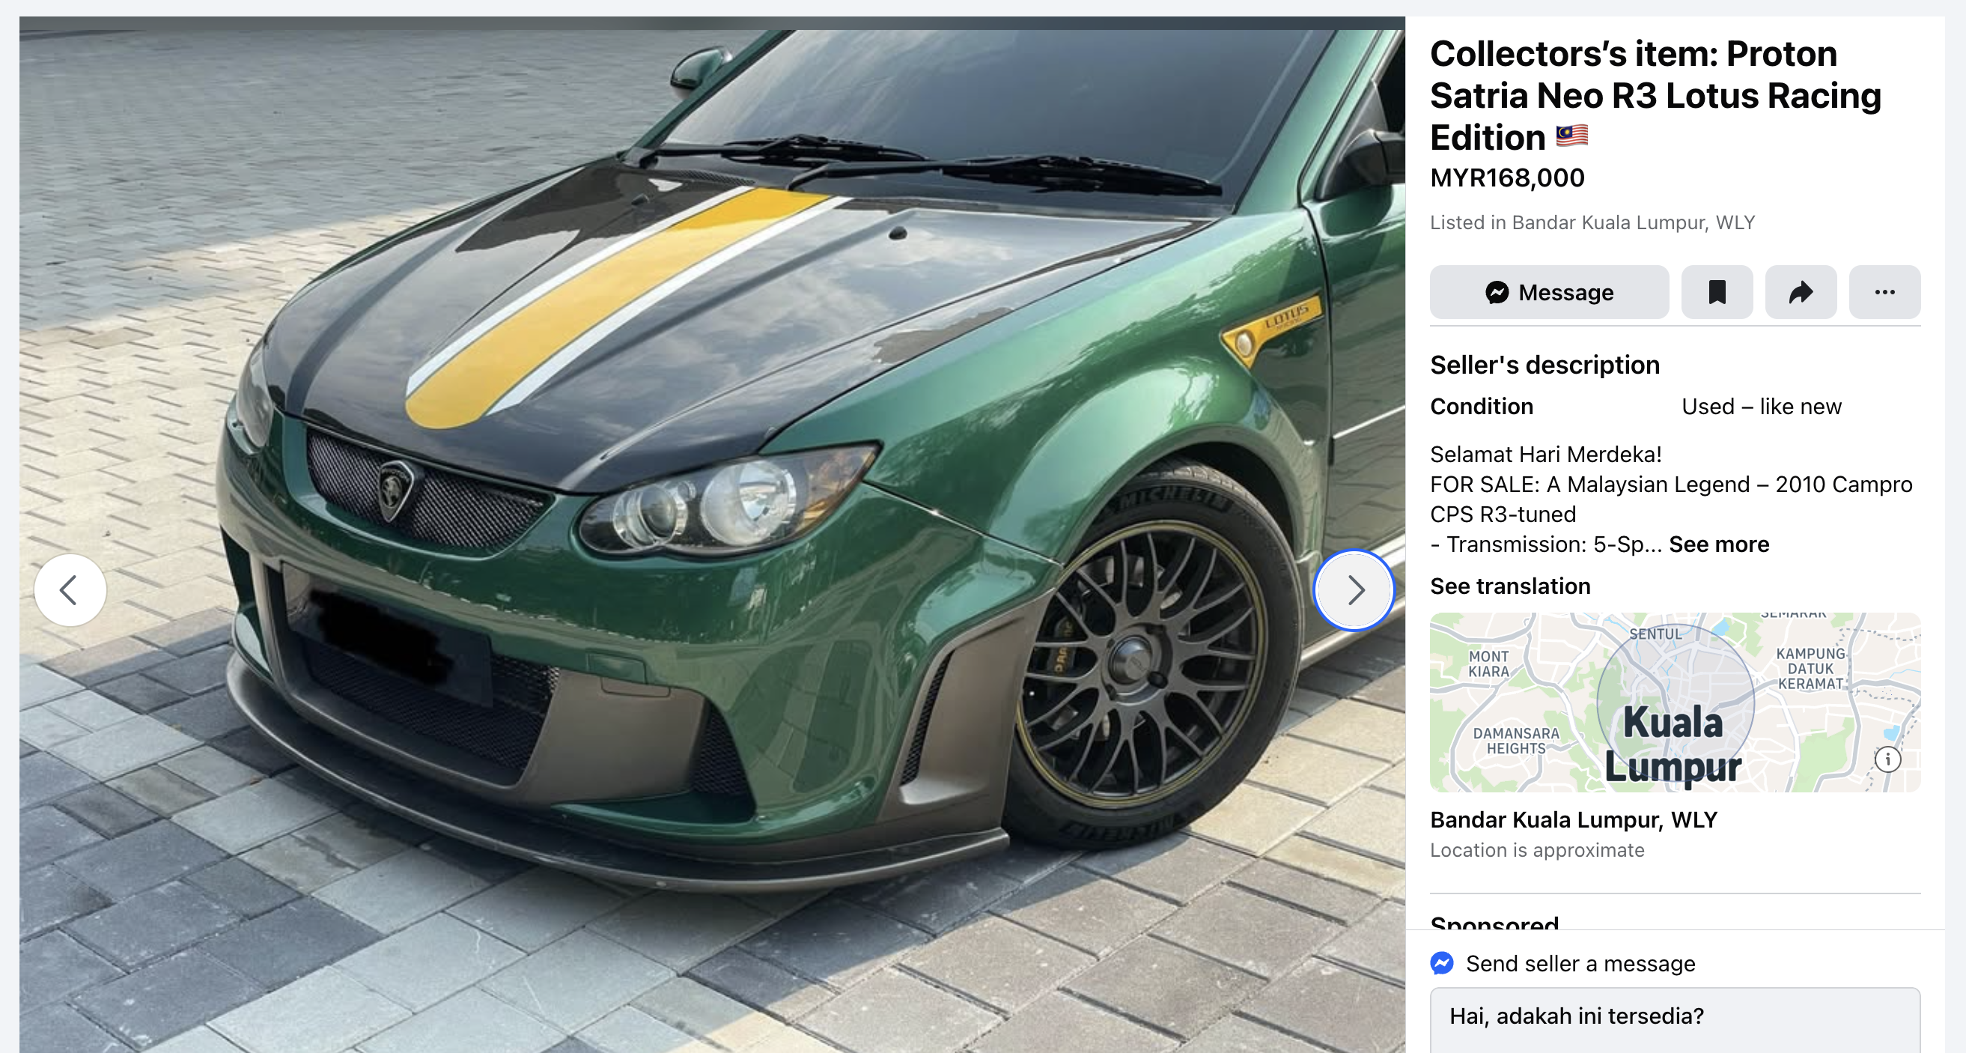Click the listing title Proton Satria Neo
Image resolution: width=1966 pixels, height=1053 pixels.
[1655, 94]
